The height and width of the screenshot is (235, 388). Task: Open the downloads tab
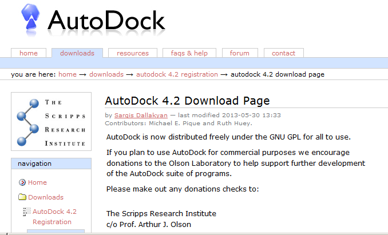(77, 53)
